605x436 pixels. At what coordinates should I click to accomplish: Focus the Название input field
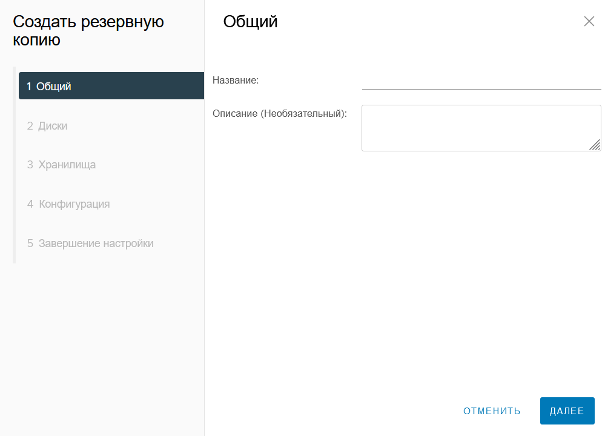point(481,81)
